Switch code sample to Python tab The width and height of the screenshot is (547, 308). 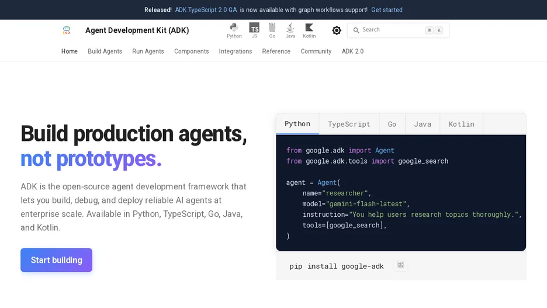pos(297,124)
